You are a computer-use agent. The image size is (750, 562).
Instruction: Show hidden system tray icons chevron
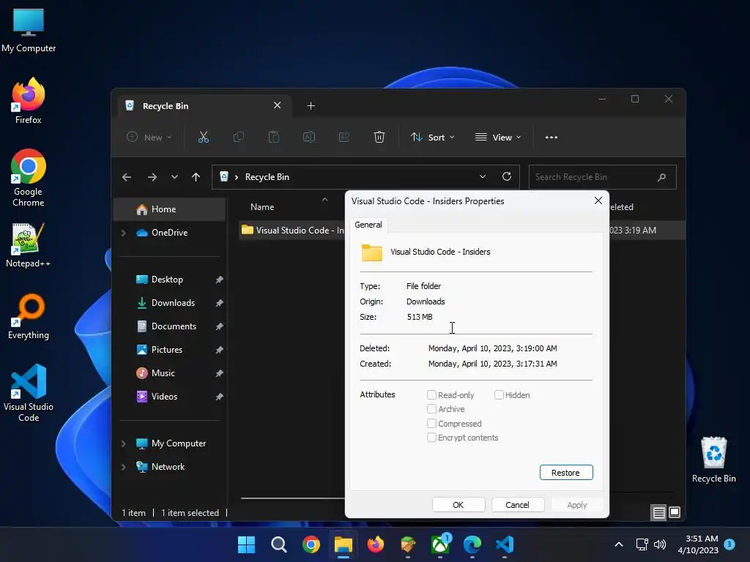click(618, 544)
